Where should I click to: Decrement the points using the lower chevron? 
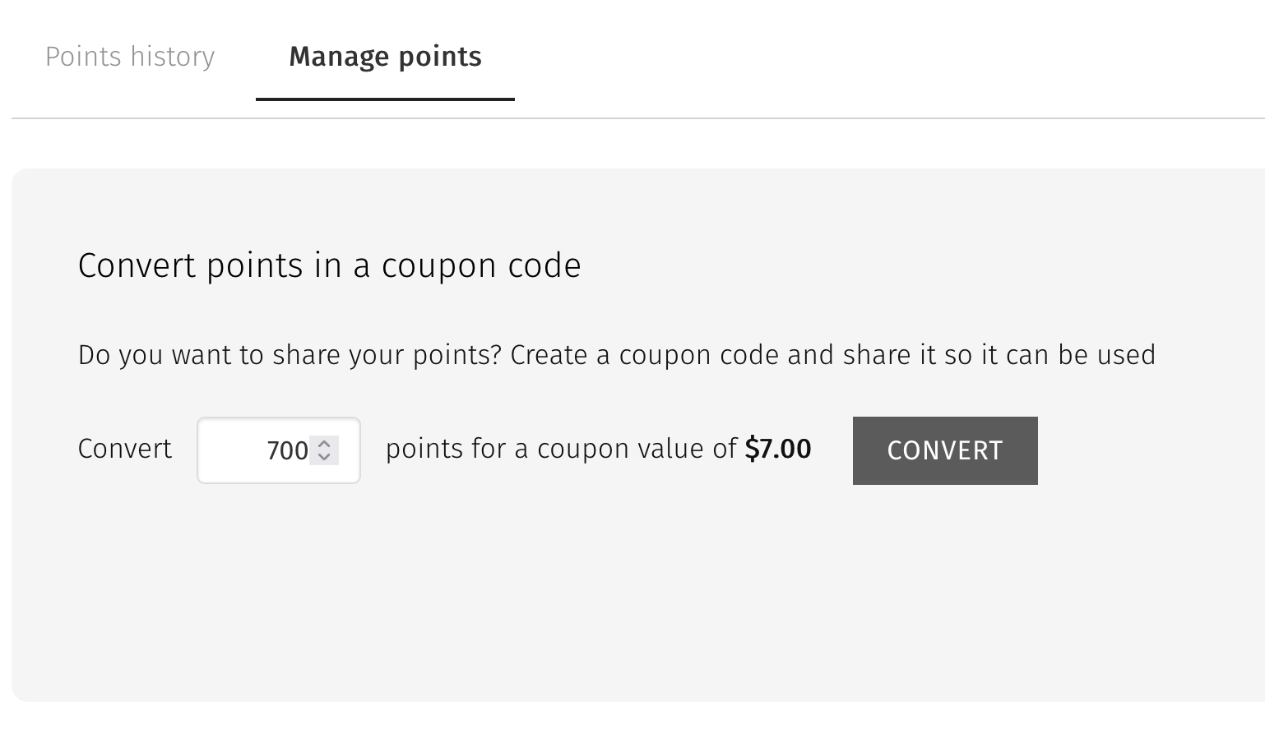click(325, 458)
